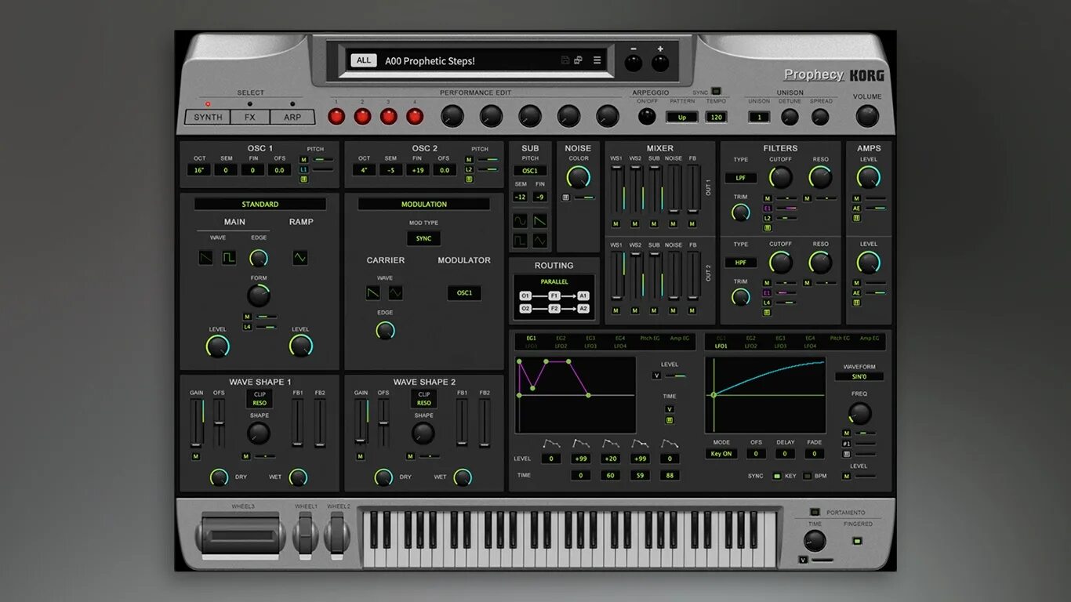Click the Performance Edit 1 red button
Screen dimensions: 1071x602
tap(336, 117)
